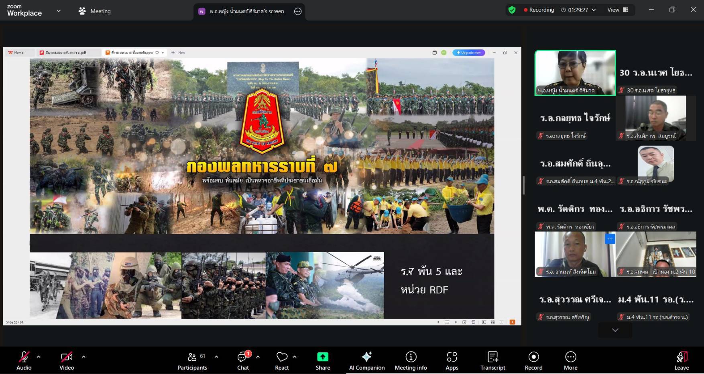This screenshot has height=374, width=704.
Task: Open Meeting info
Action: click(x=411, y=360)
